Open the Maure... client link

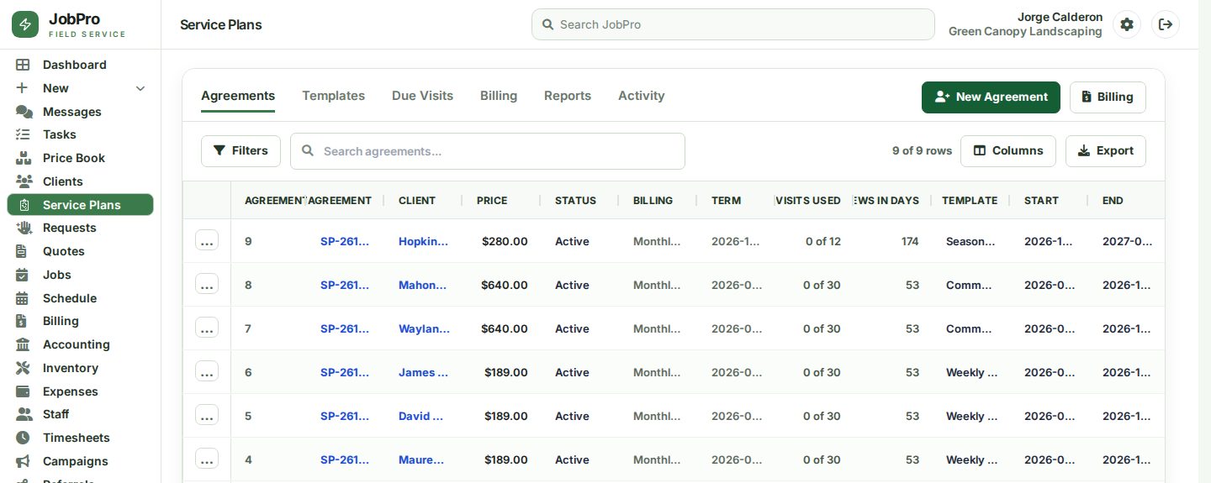pos(421,459)
